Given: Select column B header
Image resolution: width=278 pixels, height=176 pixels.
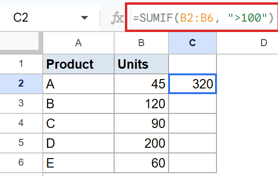Looking at the screenshot, I should 141,43.
